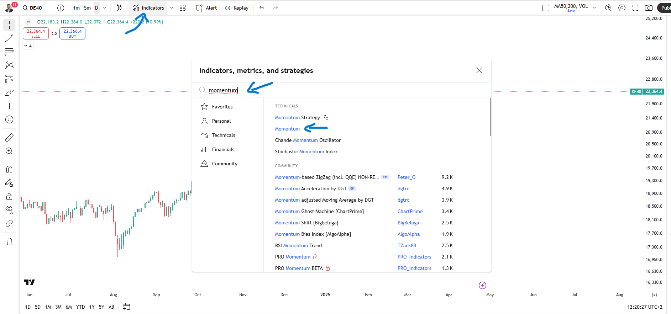Screen dimensions: 671x314
Task: Open symbol search DE40
Action: pyautogui.click(x=32, y=8)
